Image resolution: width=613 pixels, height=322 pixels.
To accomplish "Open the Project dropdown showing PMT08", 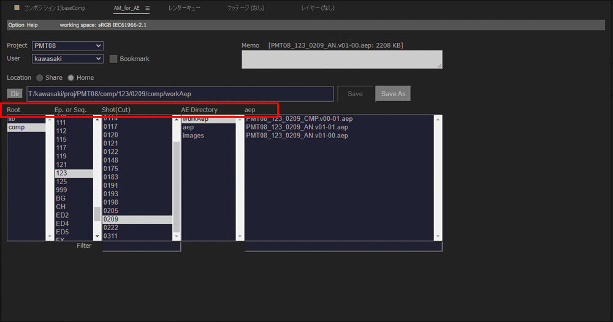I will [67, 46].
